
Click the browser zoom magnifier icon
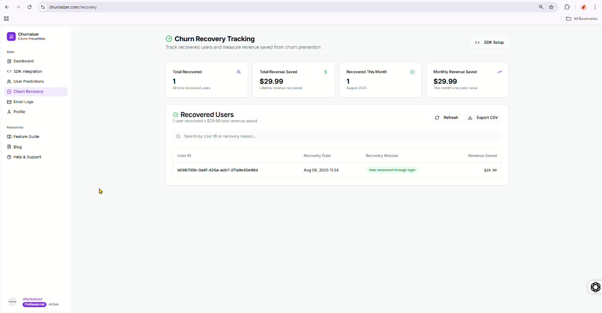541,7
